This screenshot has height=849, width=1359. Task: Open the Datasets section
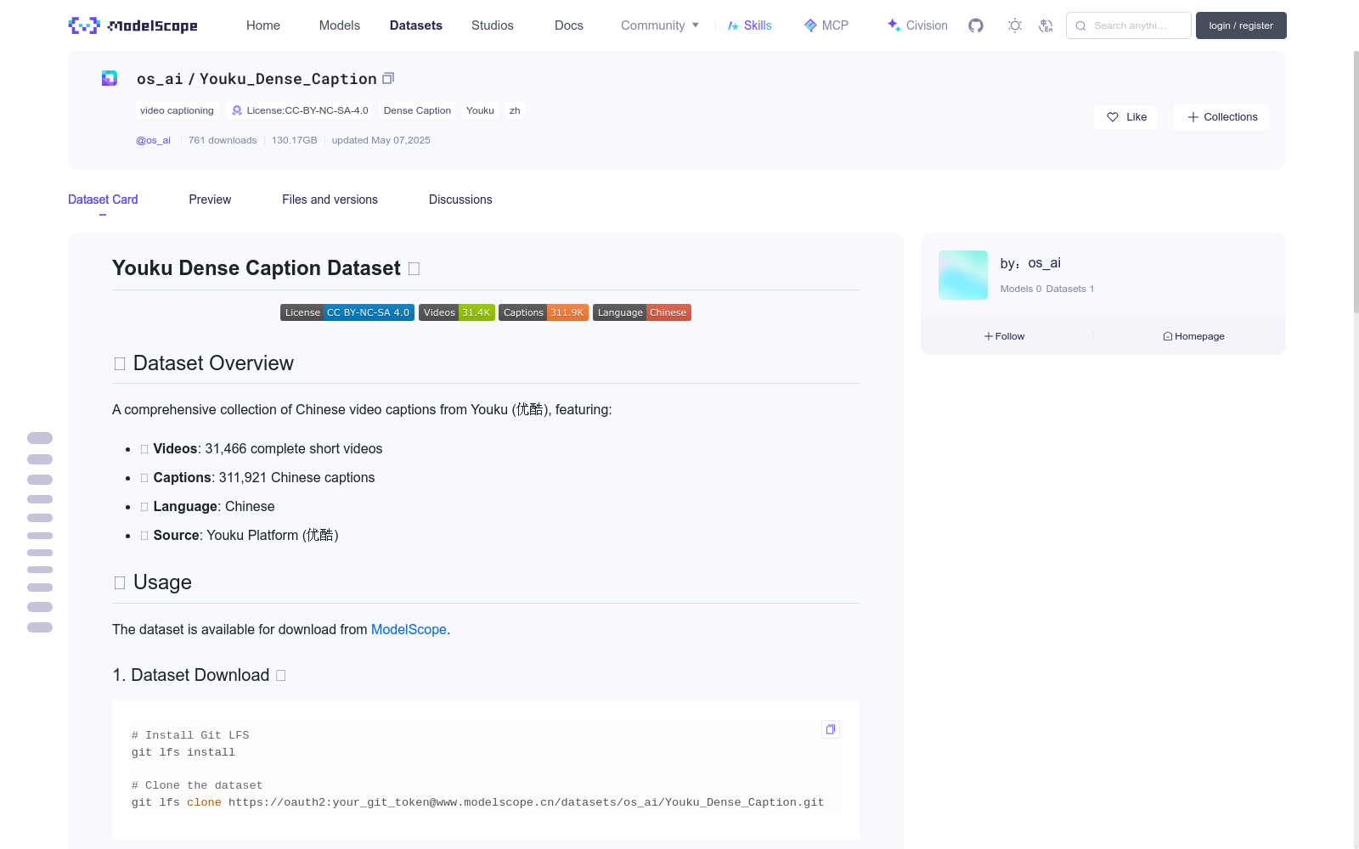(x=416, y=25)
